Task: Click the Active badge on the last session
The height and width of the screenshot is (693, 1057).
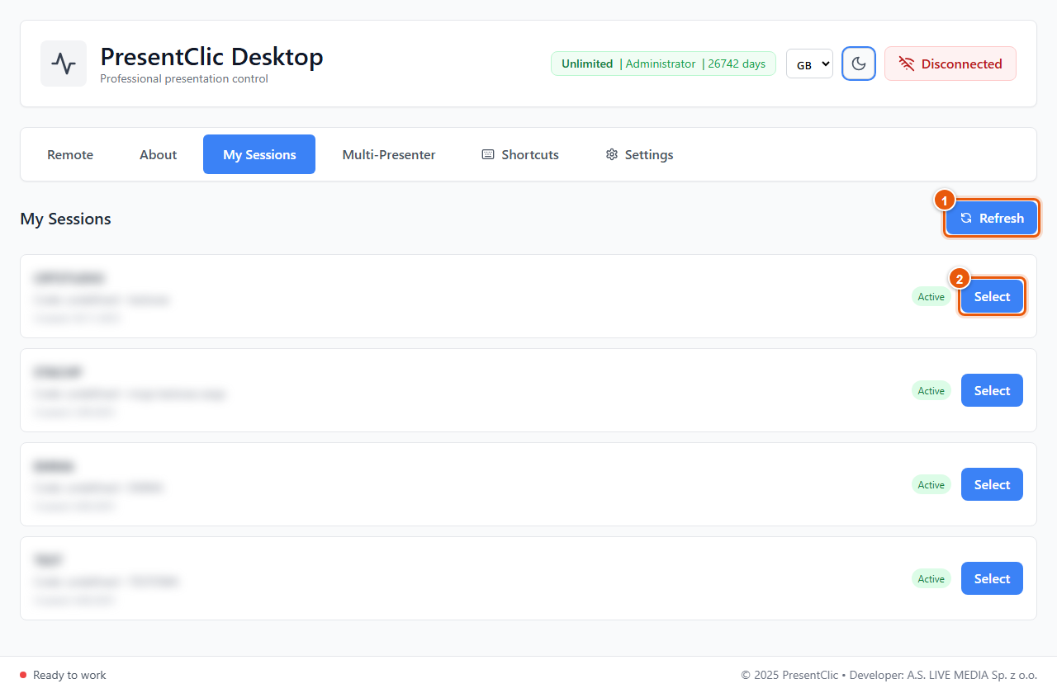Action: 931,579
